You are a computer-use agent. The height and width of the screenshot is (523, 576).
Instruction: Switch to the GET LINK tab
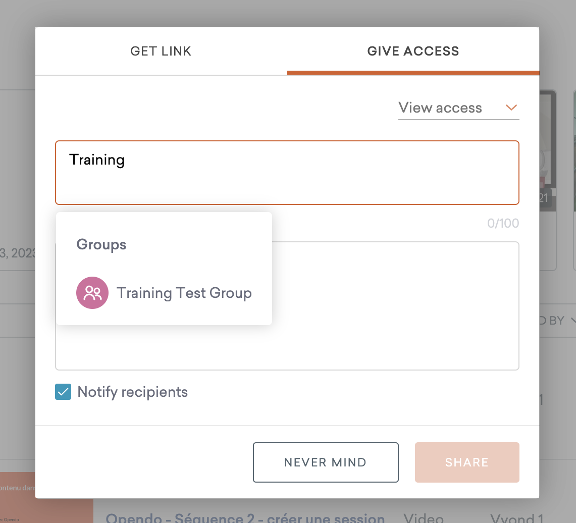[161, 51]
